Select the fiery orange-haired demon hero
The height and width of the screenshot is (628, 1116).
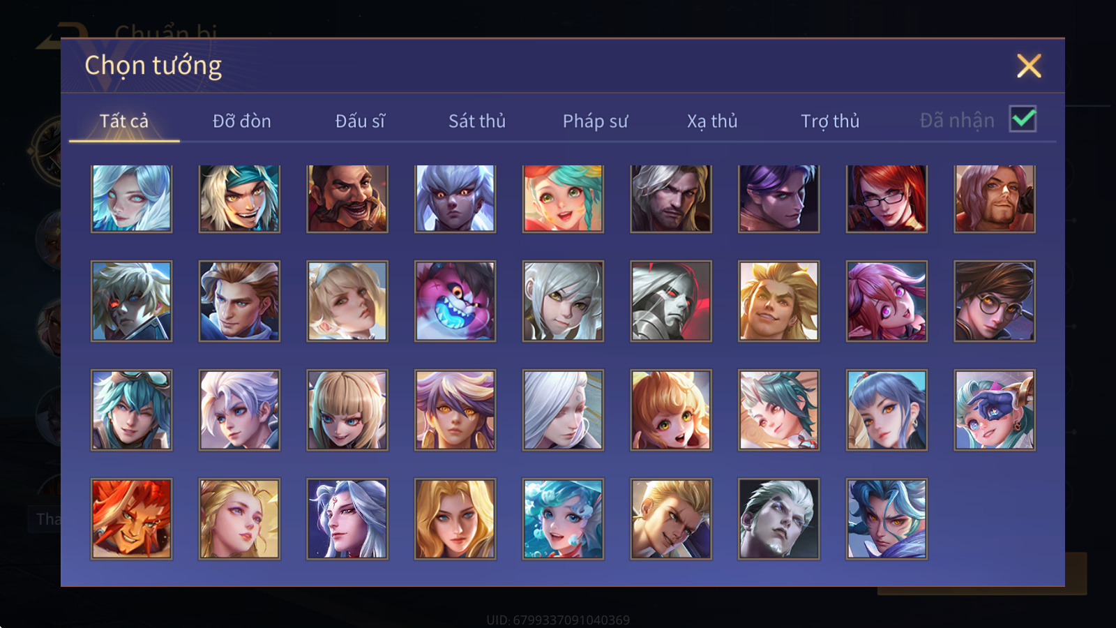click(131, 518)
